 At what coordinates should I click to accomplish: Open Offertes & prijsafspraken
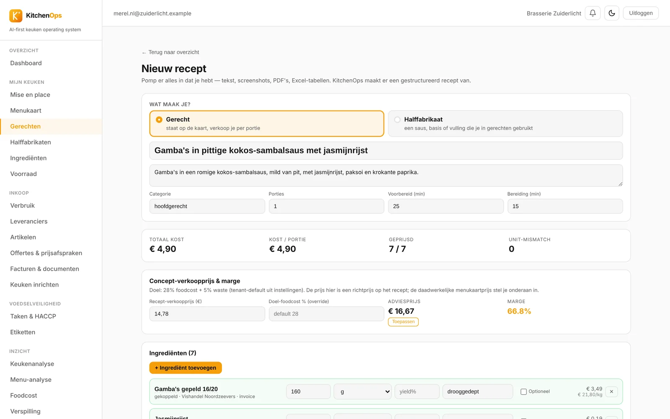tap(46, 253)
